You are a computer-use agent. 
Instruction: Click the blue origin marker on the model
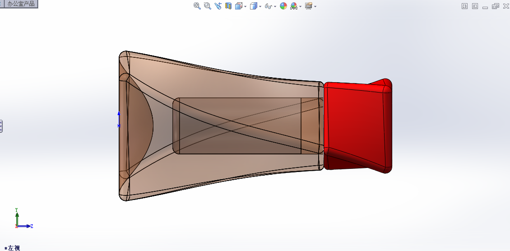point(119,125)
